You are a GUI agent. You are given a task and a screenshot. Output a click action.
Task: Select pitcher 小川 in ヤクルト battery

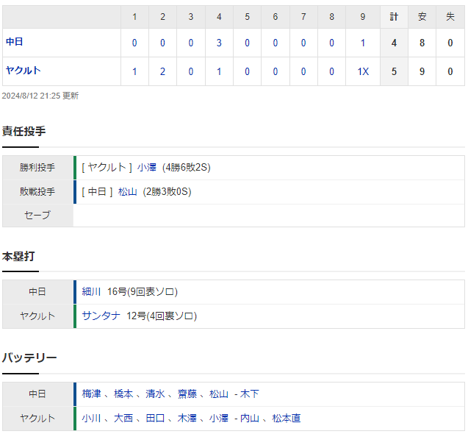pyautogui.click(x=91, y=418)
